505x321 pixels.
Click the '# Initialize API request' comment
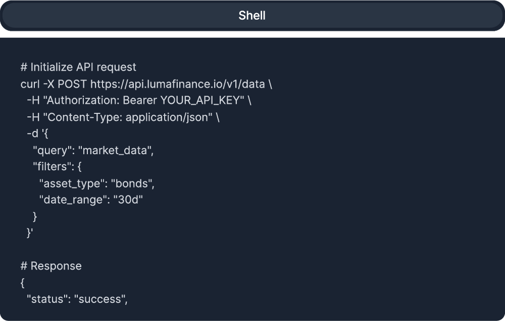(x=78, y=67)
